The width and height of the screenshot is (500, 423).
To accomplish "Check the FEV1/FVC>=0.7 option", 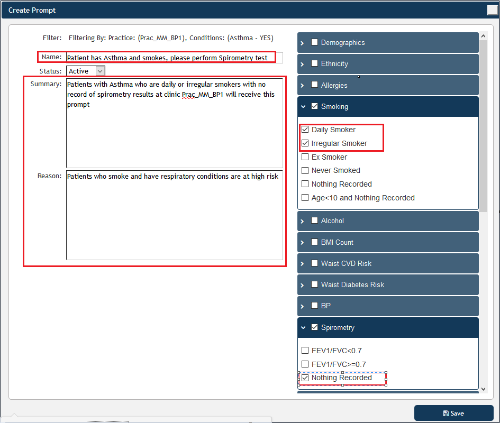I will coord(305,364).
